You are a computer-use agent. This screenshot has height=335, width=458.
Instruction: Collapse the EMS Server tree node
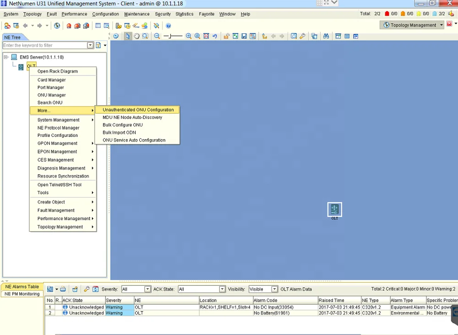[6, 57]
